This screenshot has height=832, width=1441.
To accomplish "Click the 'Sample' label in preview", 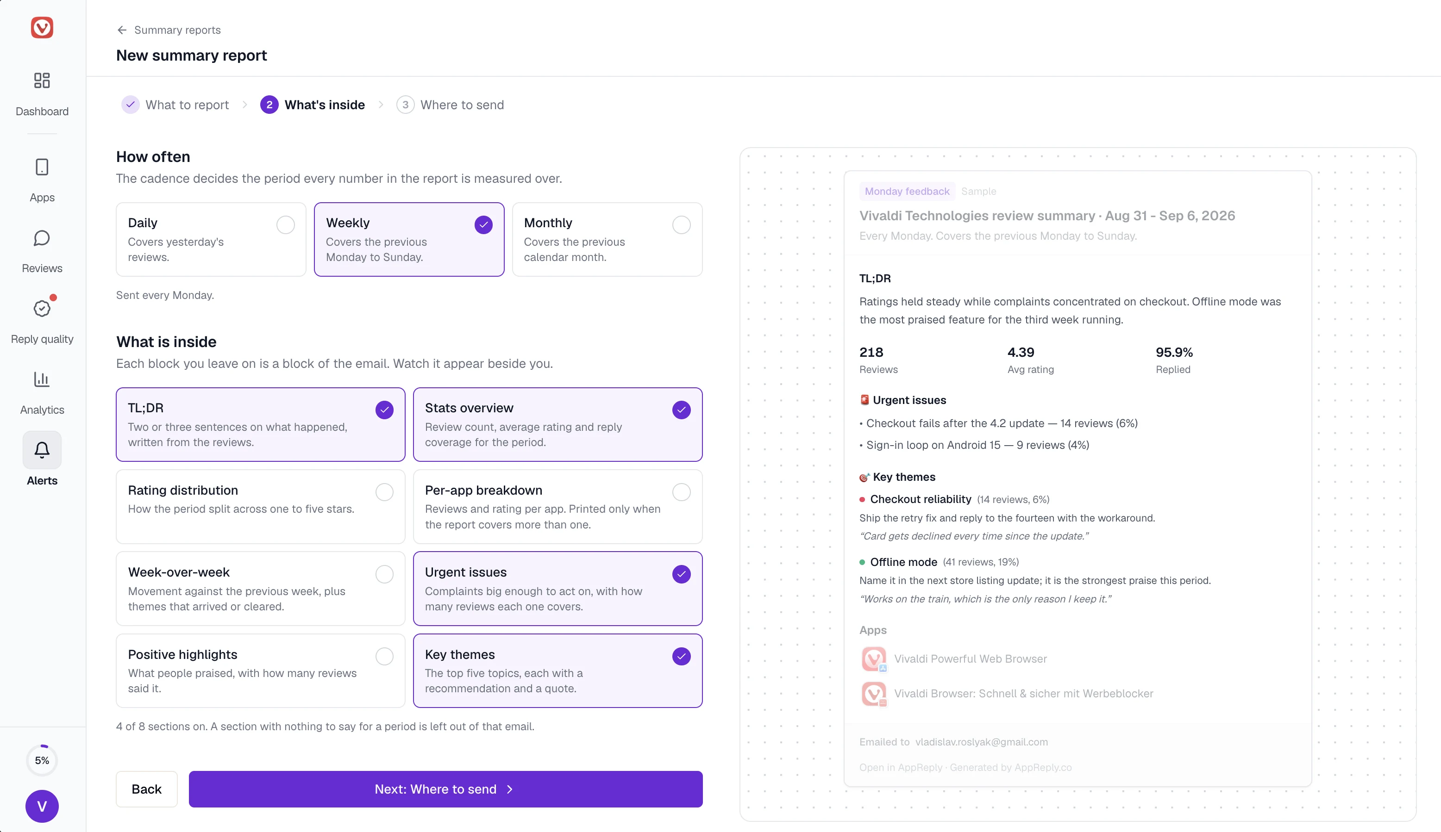I will (x=978, y=192).
